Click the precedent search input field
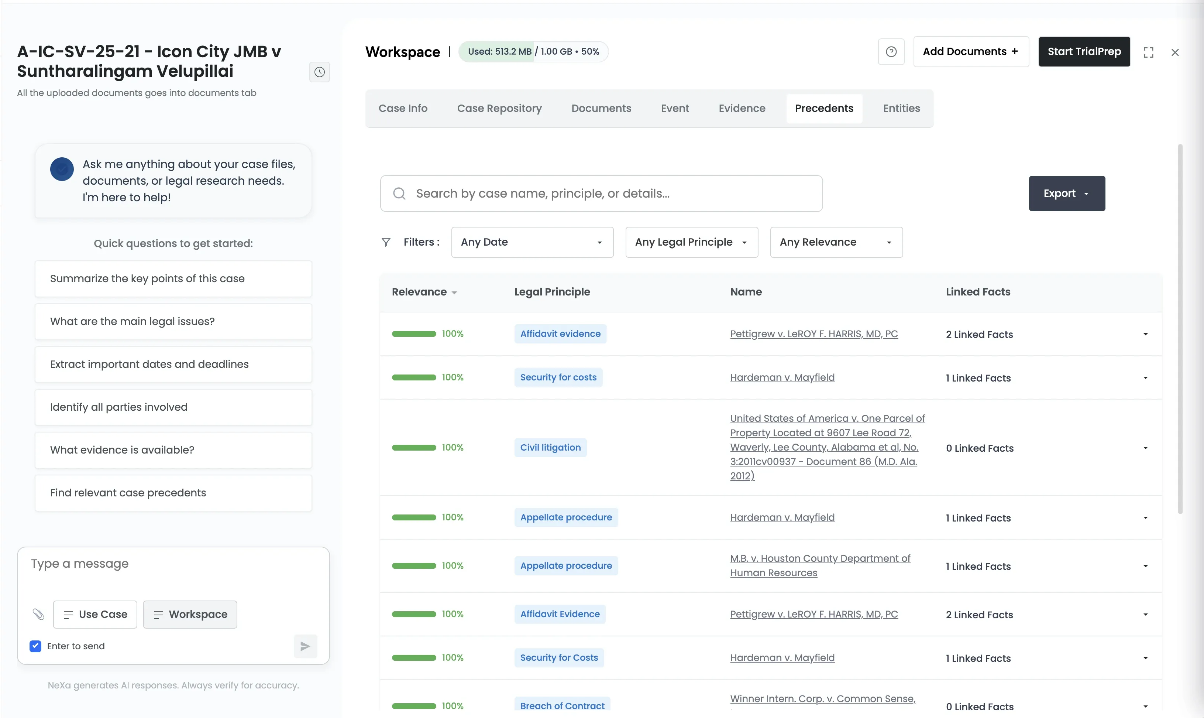1204x718 pixels. pyautogui.click(x=601, y=194)
